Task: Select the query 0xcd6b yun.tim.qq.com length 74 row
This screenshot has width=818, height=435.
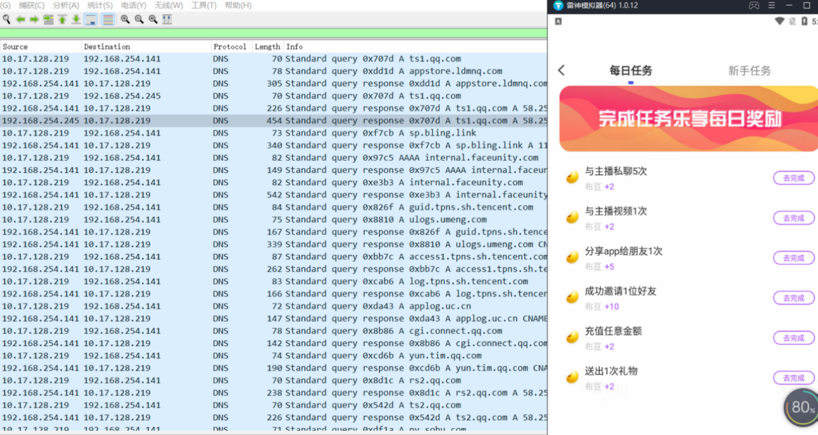Action: pyautogui.click(x=274, y=356)
